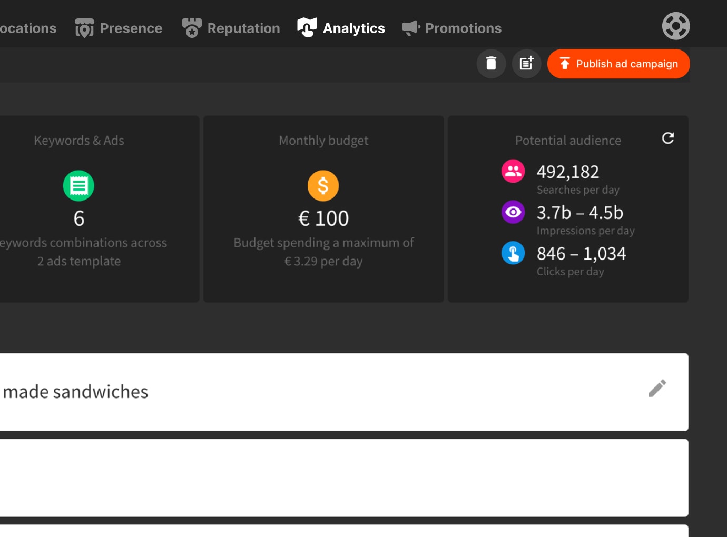The image size is (727, 537).
Task: Click the orange dollar budget icon
Action: (x=323, y=186)
